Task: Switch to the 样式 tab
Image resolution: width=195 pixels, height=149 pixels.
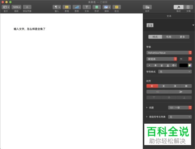Action: pos(155,37)
